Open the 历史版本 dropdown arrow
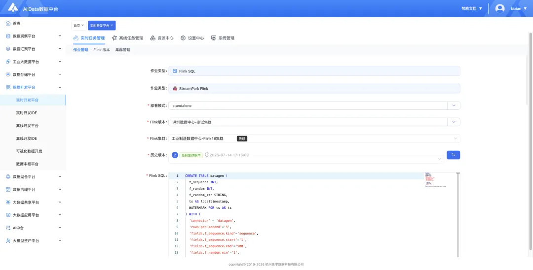 coord(440,159)
